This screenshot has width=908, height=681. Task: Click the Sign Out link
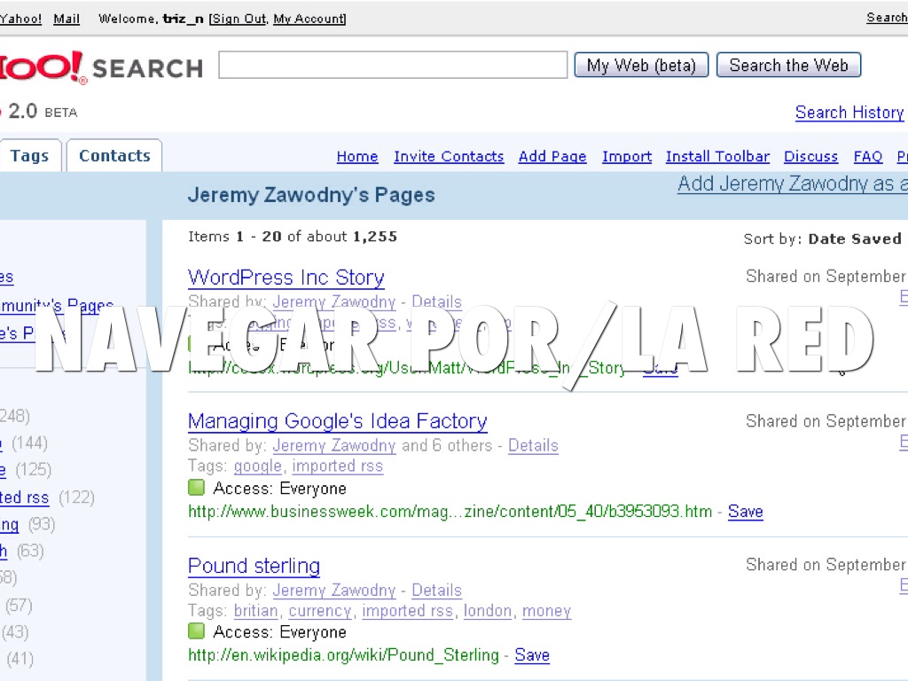pyautogui.click(x=238, y=19)
